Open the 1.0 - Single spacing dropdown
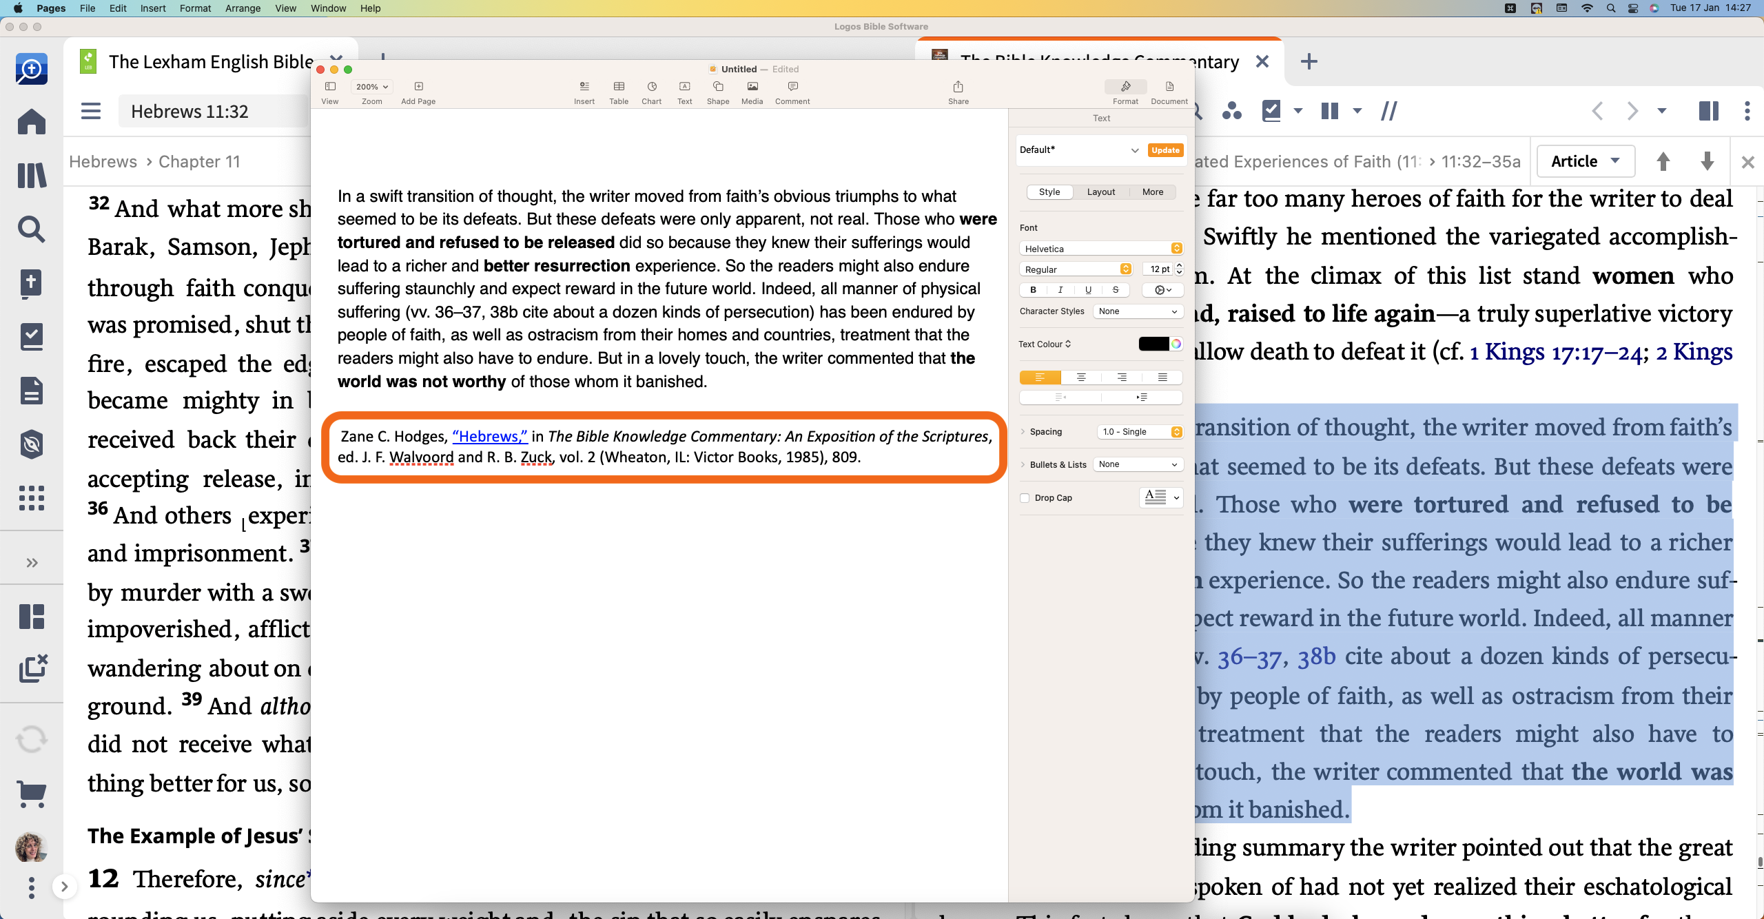1764x919 pixels. pyautogui.click(x=1140, y=432)
